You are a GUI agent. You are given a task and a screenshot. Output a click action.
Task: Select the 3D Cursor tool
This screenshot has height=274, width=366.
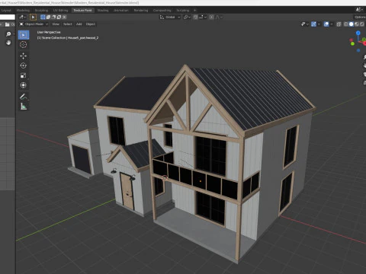(24, 45)
